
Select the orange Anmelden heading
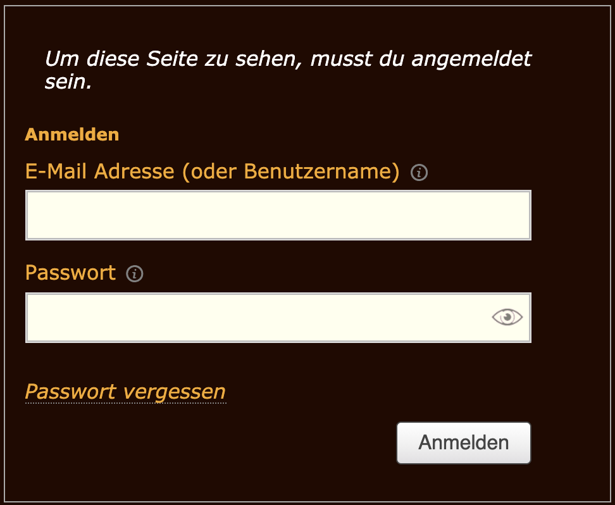click(72, 135)
